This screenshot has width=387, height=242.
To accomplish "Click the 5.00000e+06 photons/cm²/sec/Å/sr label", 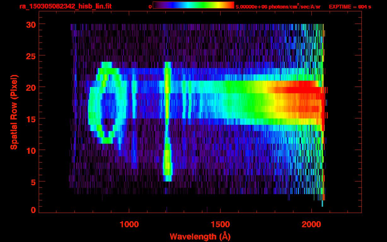I will [x=278, y=7].
